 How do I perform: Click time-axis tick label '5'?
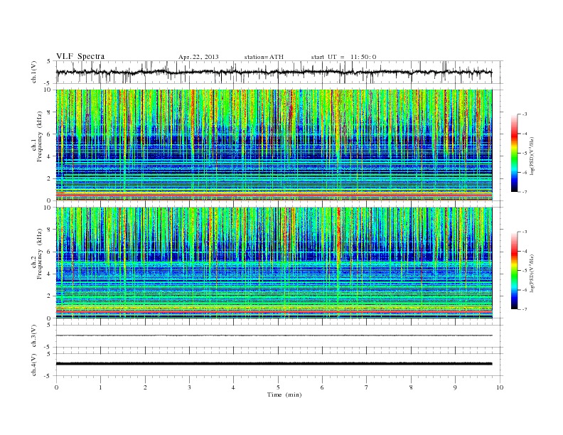click(x=278, y=387)
